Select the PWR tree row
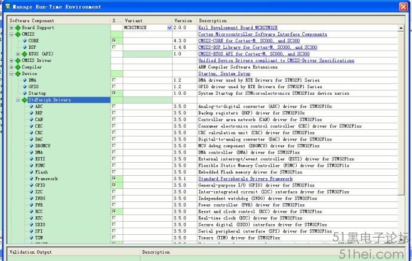The height and width of the screenshot is (261, 412). coord(39,205)
